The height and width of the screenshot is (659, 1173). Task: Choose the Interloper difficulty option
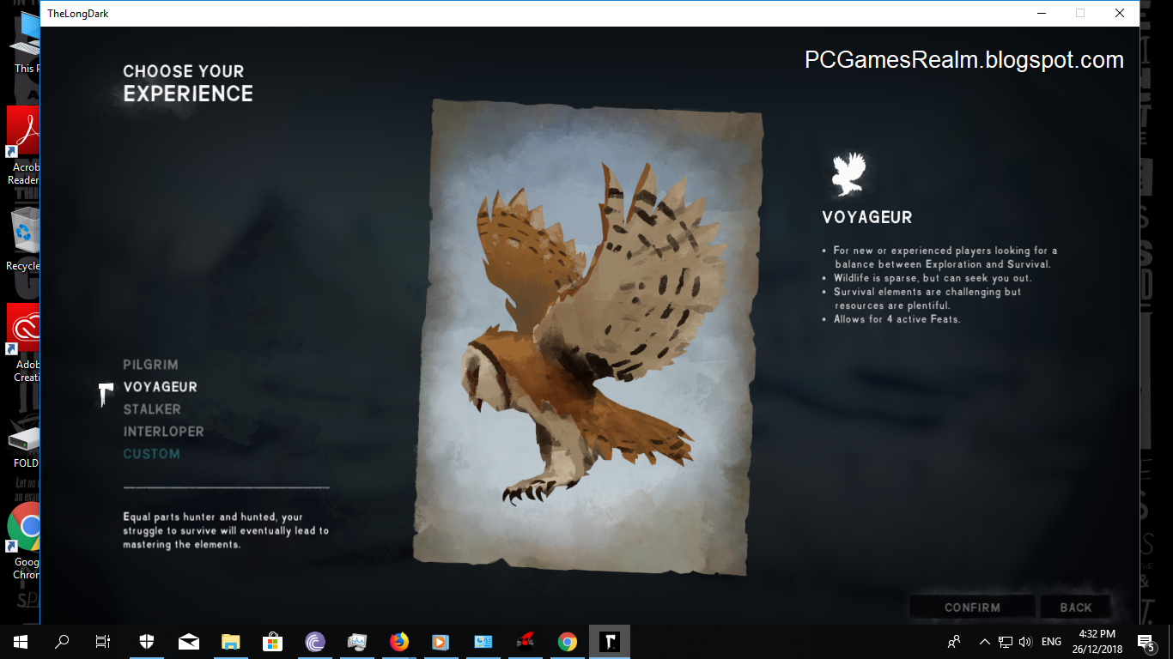(163, 432)
